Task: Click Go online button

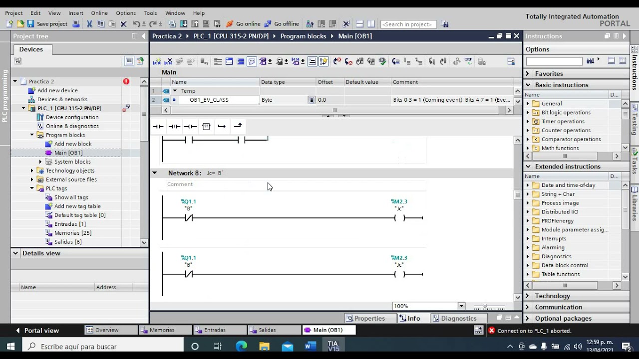Action: (243, 24)
